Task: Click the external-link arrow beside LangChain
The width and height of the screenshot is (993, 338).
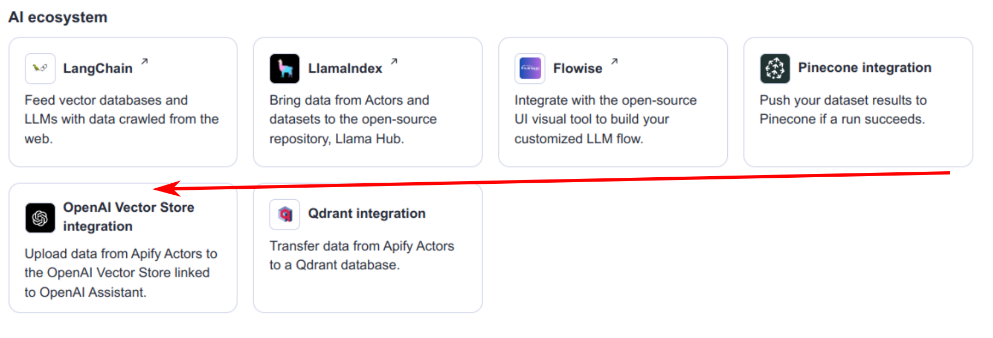Action: coord(144,61)
